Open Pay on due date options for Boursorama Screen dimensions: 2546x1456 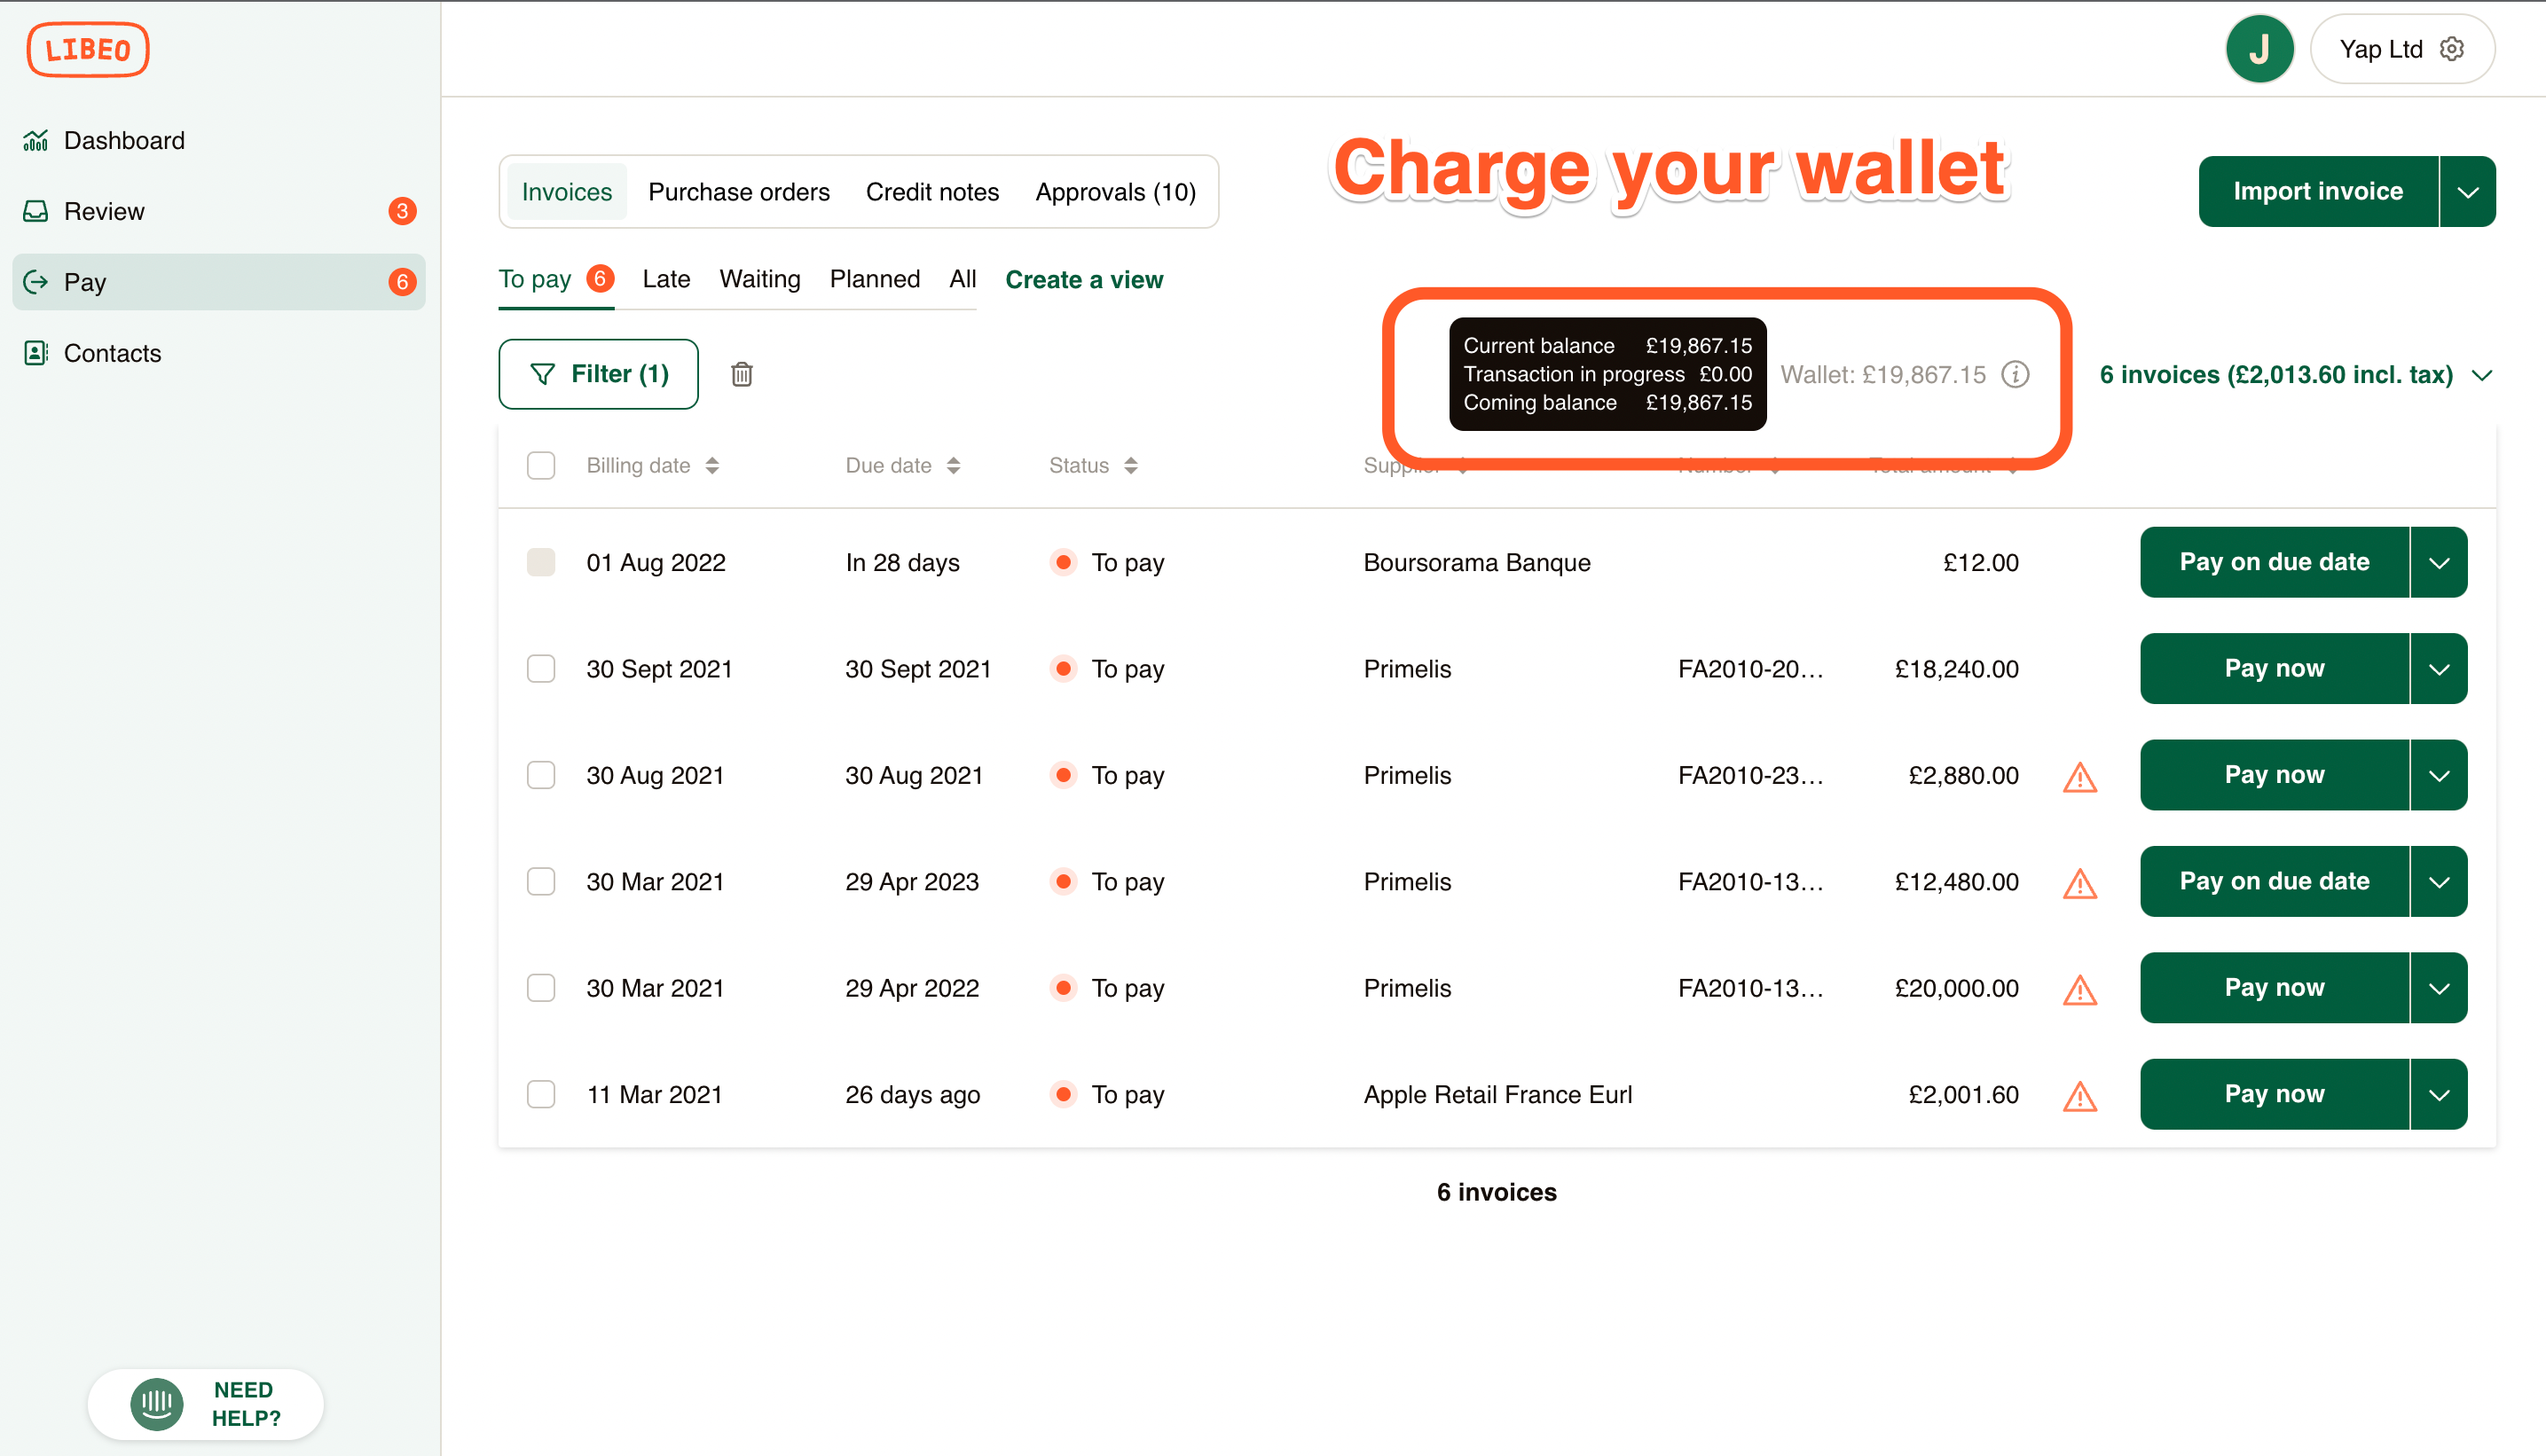click(2439, 562)
